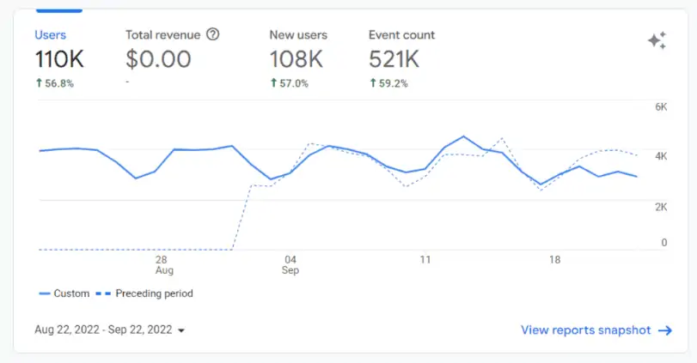Image resolution: width=697 pixels, height=363 pixels.
Task: Switch to the New users metric tab
Action: tap(298, 35)
